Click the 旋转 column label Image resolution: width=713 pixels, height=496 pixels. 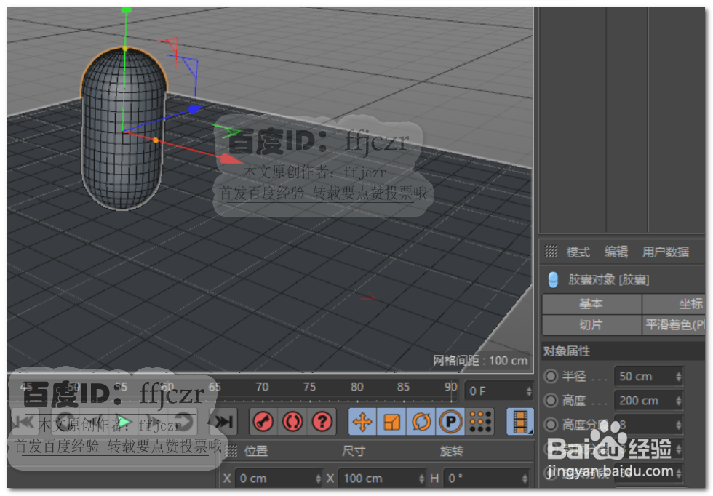(452, 451)
